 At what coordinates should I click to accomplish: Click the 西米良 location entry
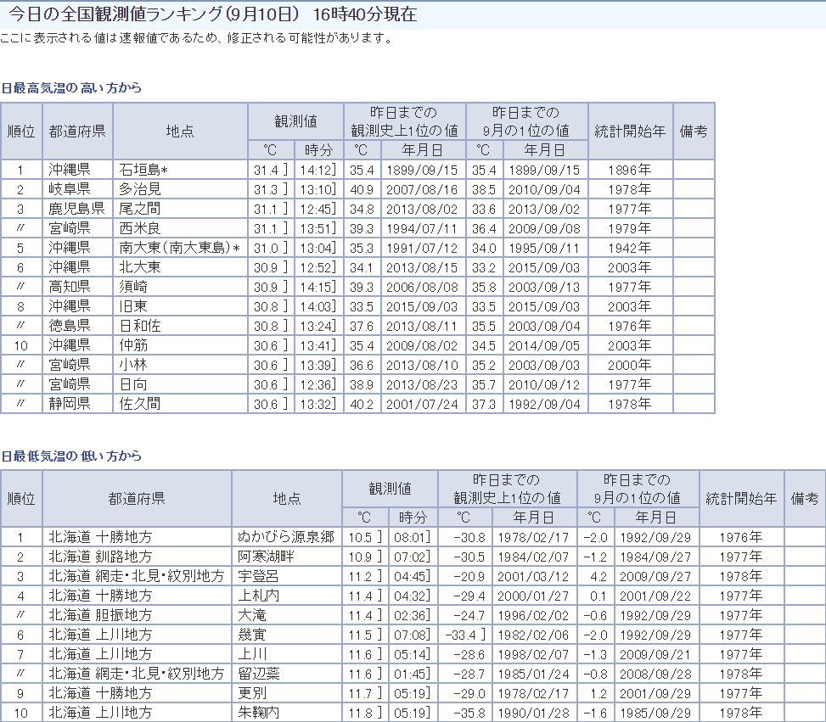click(140, 228)
